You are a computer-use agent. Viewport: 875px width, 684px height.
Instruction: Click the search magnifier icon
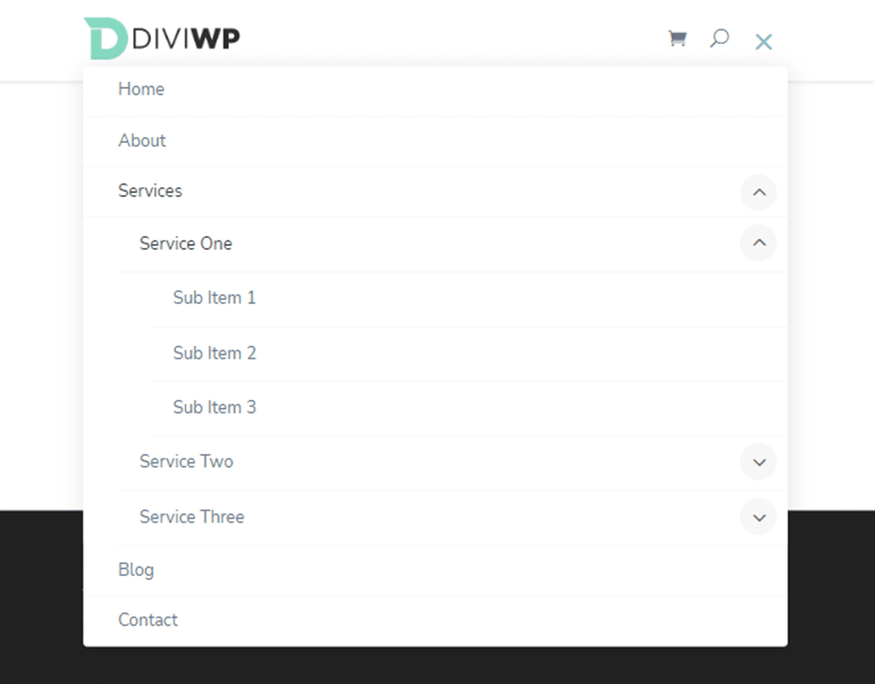[x=719, y=39]
